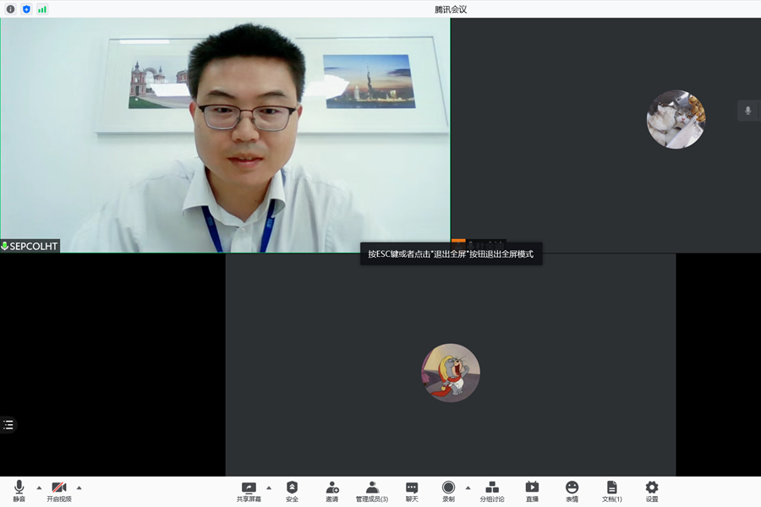
Task: Click the meeting info icon
Action: tap(10, 9)
